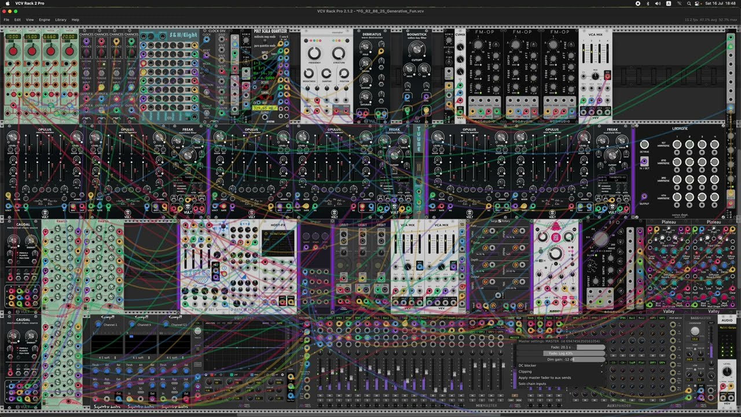This screenshot has width=741, height=417.
Task: Click the Boomstick RES knob
Action: 425,69
